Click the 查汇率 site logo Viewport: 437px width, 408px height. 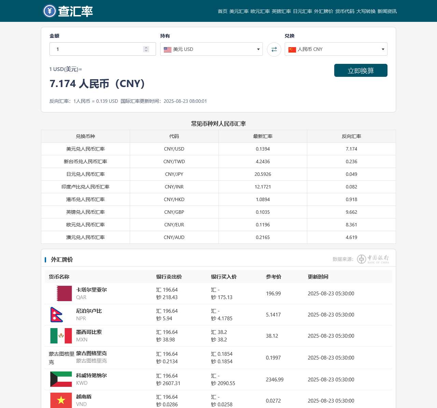[68, 11]
